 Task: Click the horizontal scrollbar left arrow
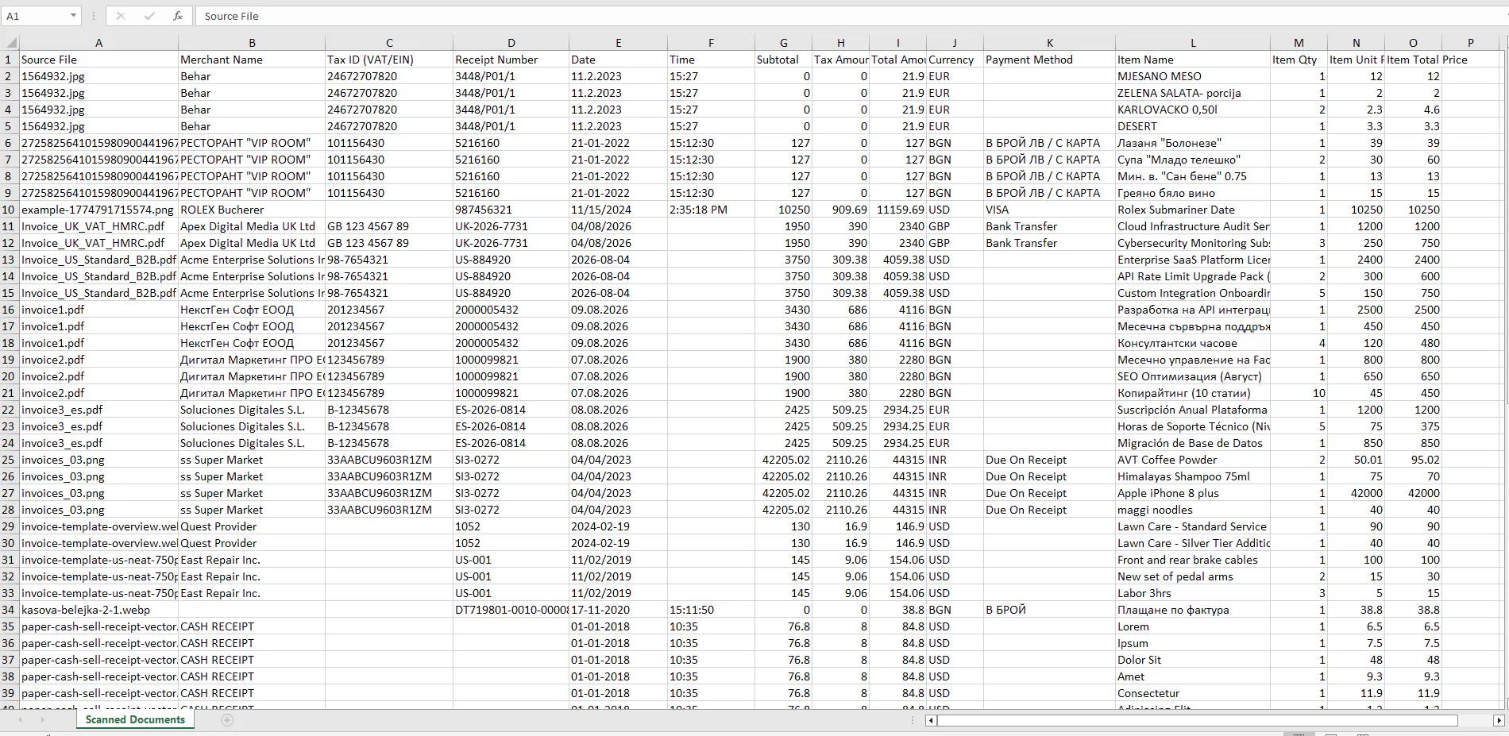point(932,721)
